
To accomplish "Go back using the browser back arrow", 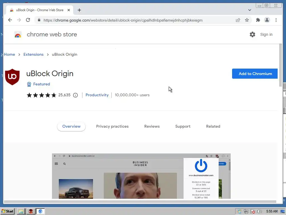I will 10,20.
